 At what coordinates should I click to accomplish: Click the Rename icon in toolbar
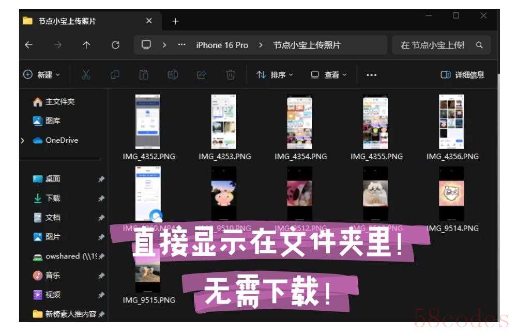tap(173, 75)
